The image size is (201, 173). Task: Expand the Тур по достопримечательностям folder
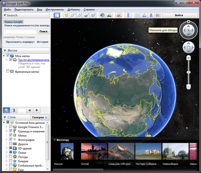point(7,60)
